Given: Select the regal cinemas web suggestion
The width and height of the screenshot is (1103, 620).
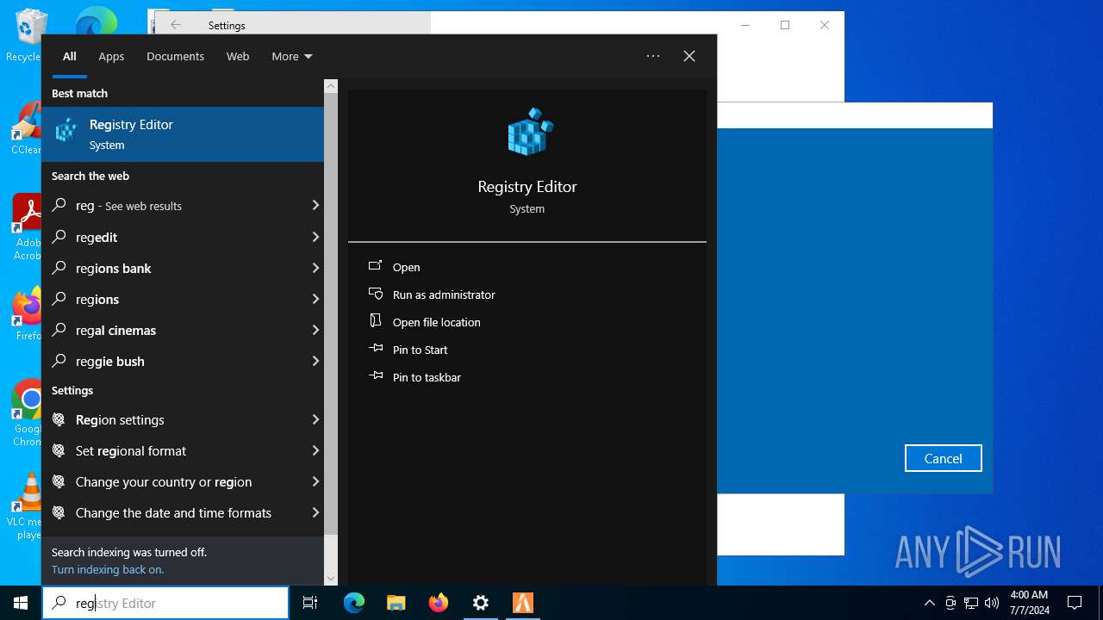Looking at the screenshot, I should tap(183, 330).
